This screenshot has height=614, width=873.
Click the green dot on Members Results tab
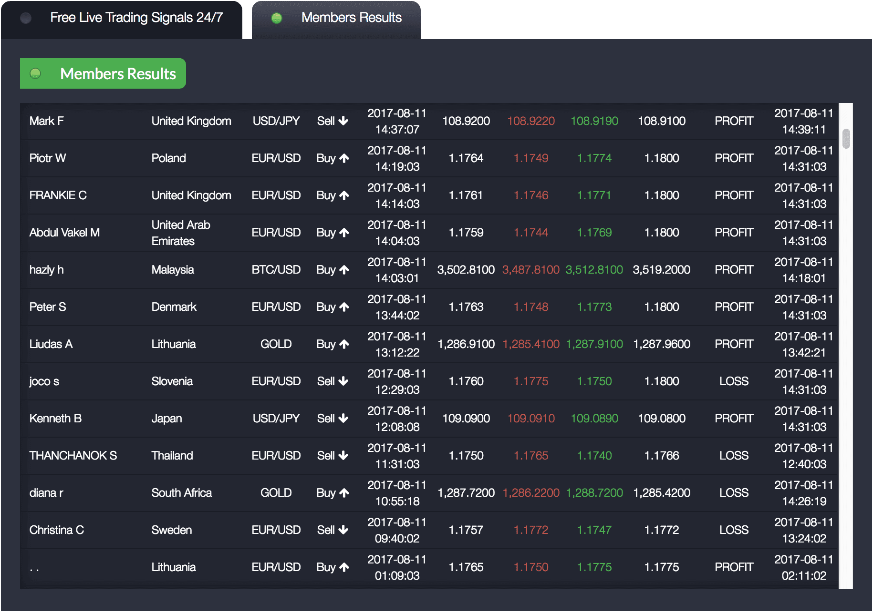[277, 18]
